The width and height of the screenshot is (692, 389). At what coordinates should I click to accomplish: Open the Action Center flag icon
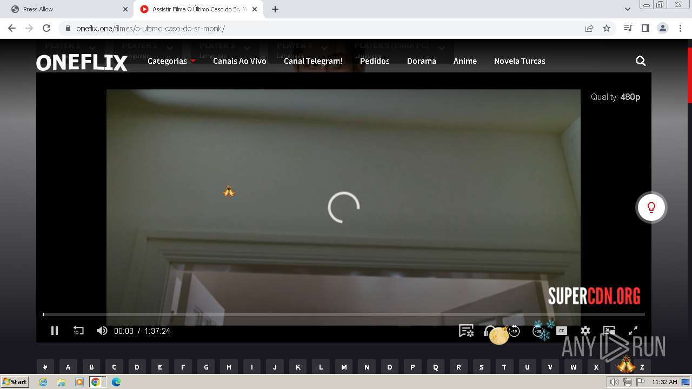click(x=640, y=382)
